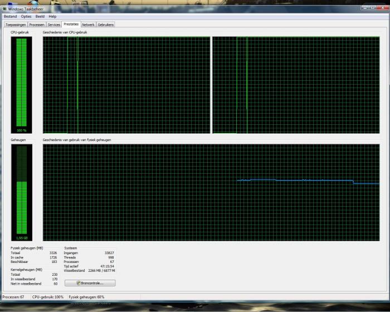390x312 pixels.
Task: Click the status bar entry Processen: 67
Action: (x=13, y=297)
